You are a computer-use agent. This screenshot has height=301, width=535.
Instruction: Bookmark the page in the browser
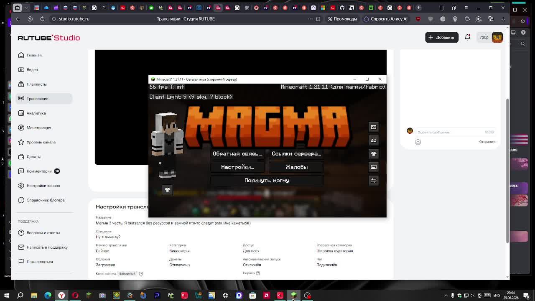pos(318,19)
